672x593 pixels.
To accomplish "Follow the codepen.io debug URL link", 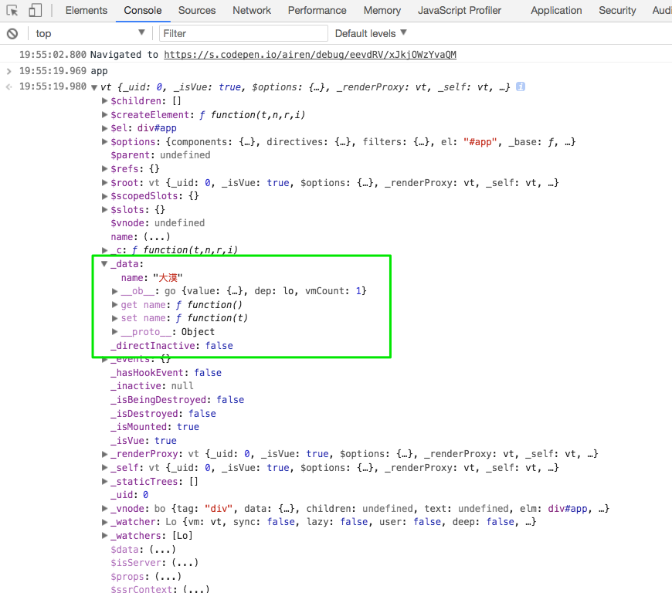I will tap(310, 54).
